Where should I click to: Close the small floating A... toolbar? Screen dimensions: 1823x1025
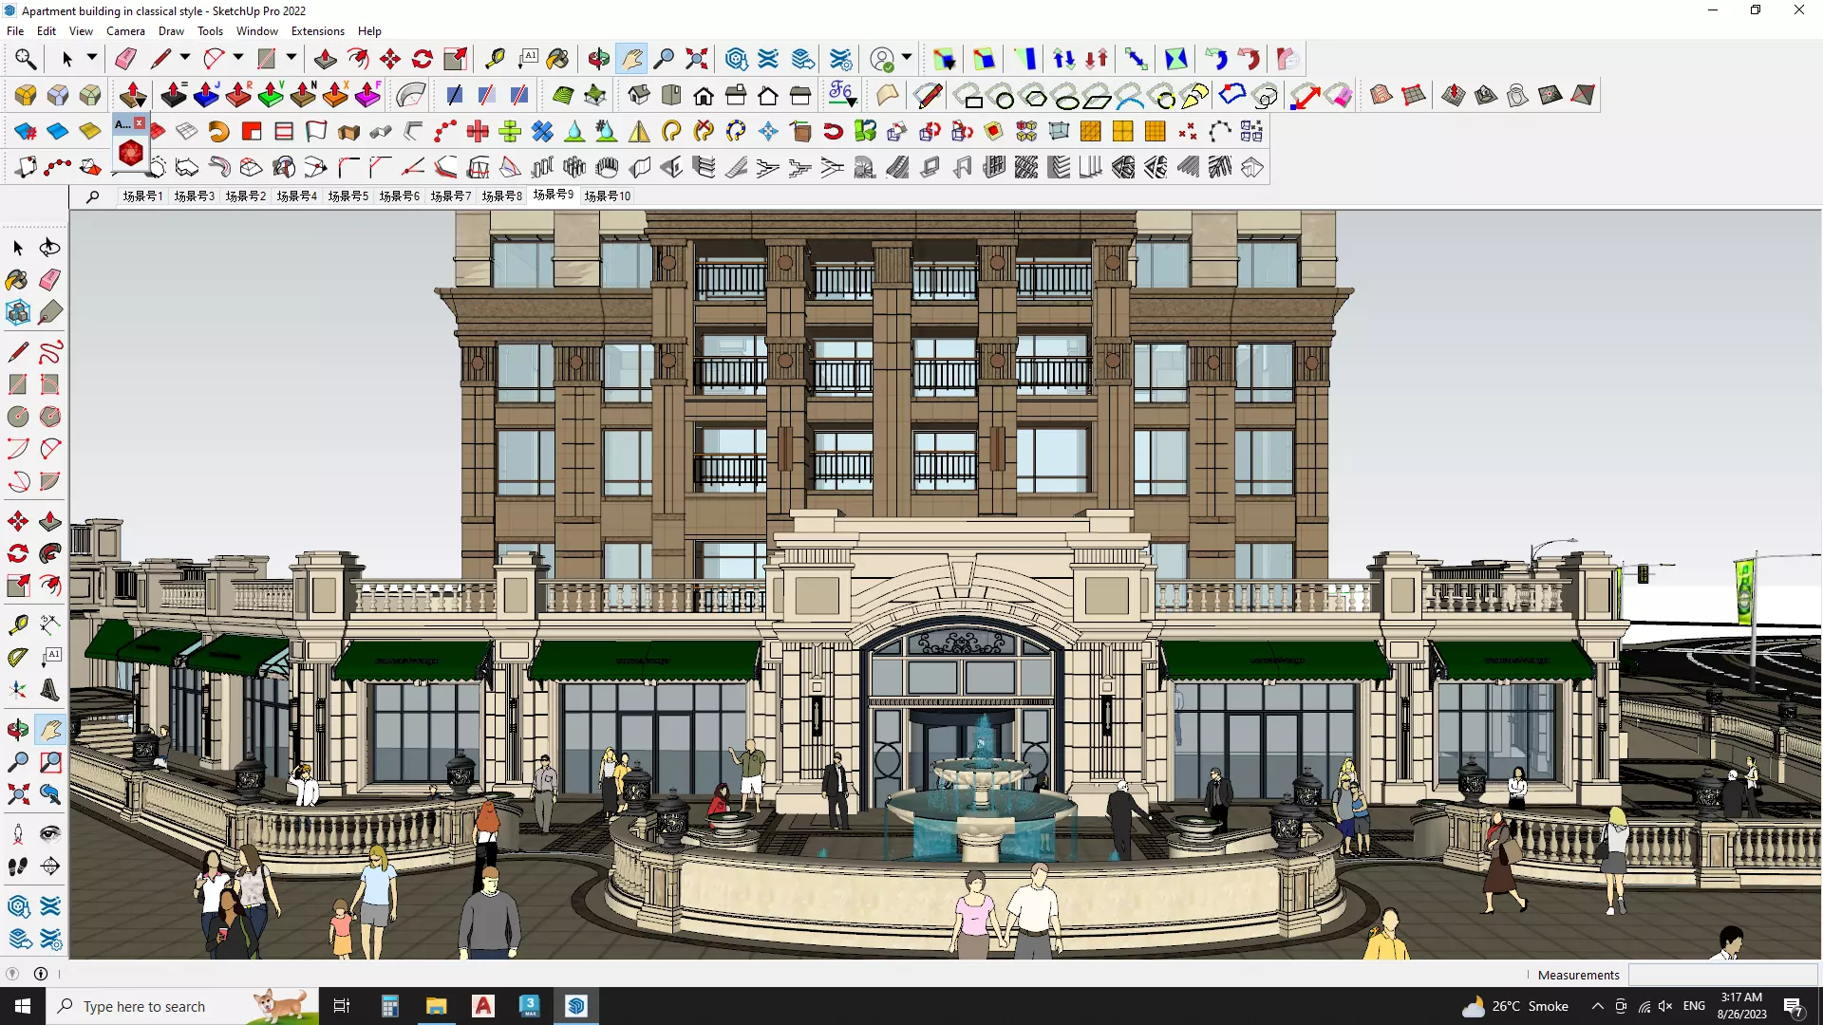click(140, 123)
